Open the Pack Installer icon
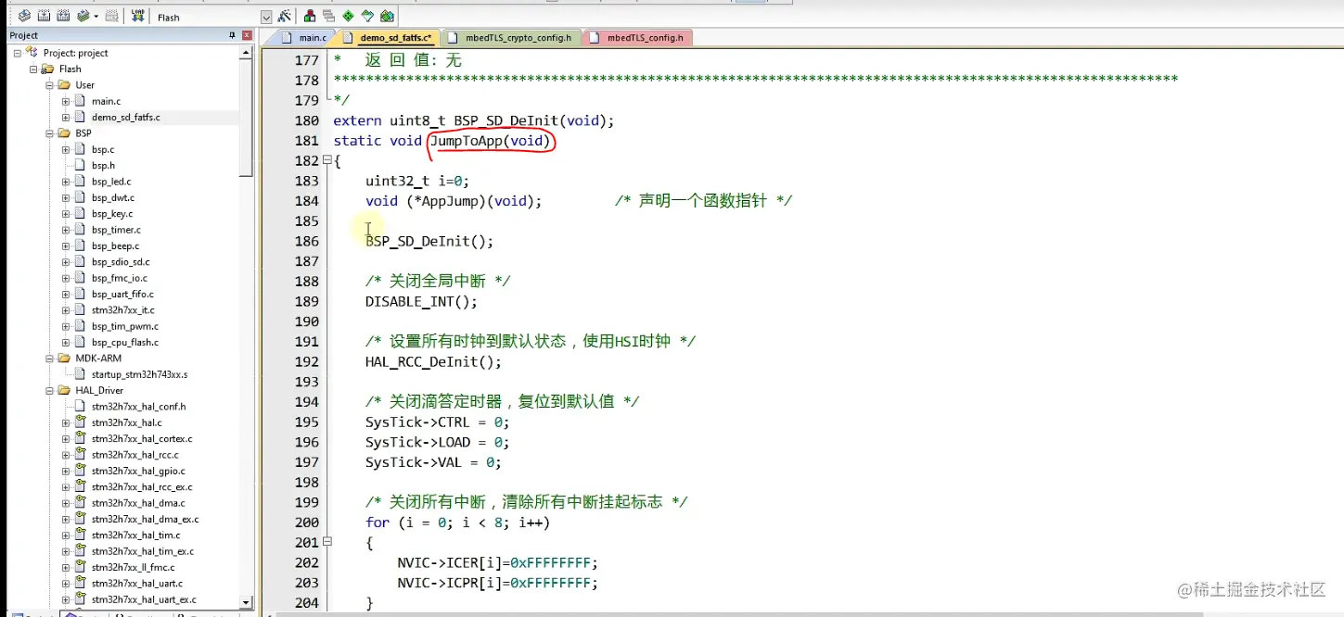This screenshot has width=1344, height=617. pos(387,16)
